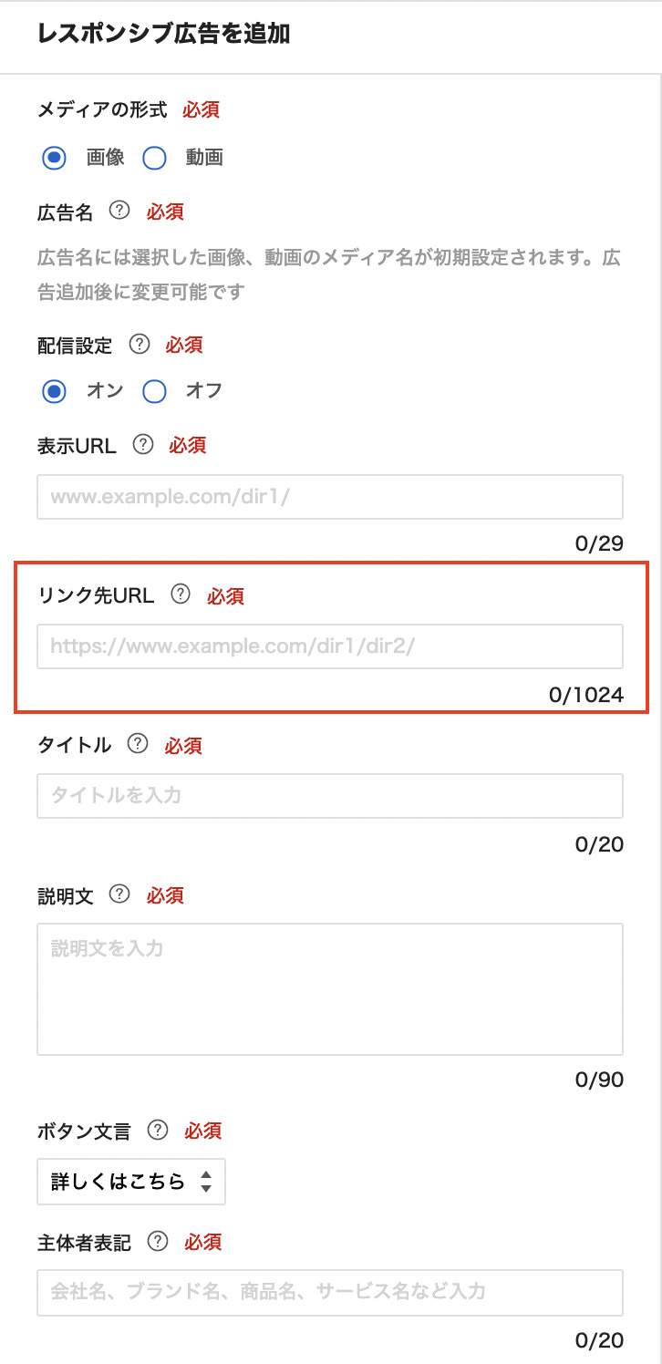Focus the リンク先URL input field

click(330, 646)
